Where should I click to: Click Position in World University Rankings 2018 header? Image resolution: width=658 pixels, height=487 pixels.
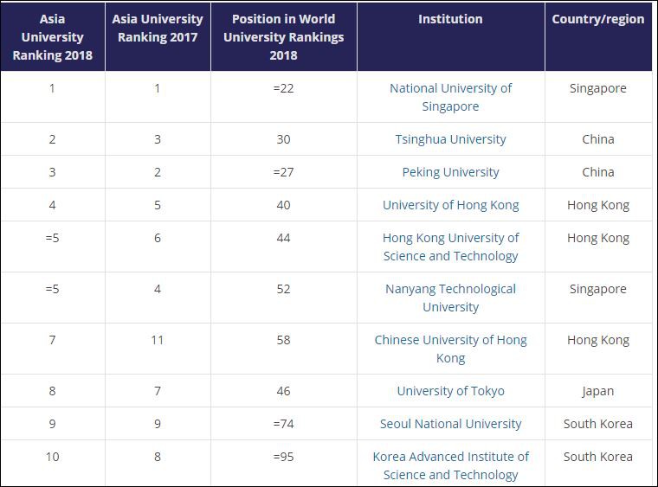pos(283,37)
